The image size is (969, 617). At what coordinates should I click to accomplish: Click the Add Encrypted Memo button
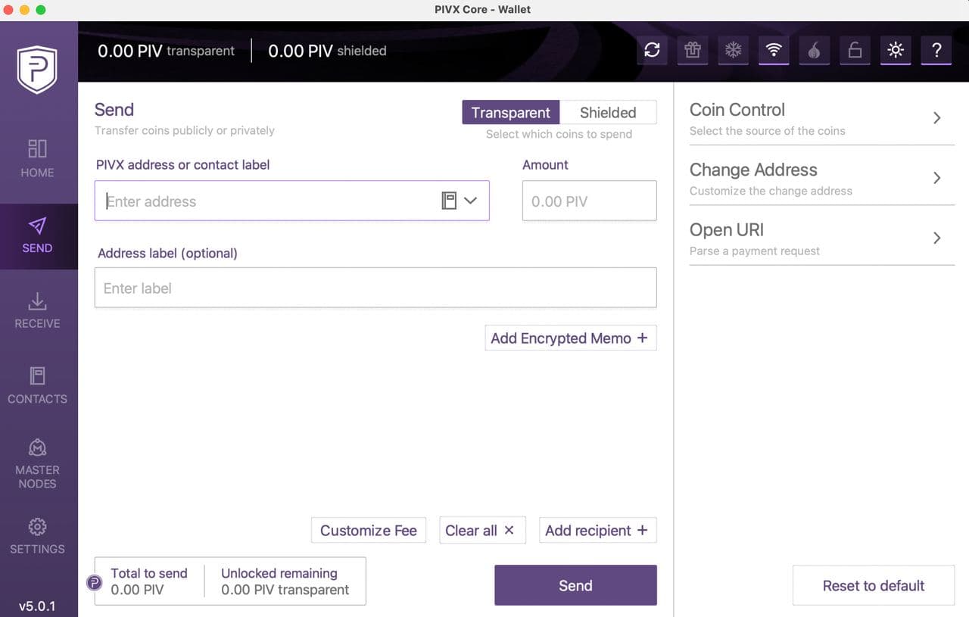[x=570, y=338]
